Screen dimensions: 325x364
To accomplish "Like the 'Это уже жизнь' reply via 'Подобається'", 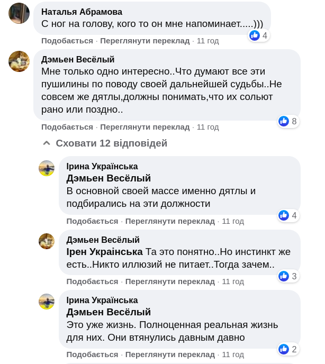I will [92, 354].
